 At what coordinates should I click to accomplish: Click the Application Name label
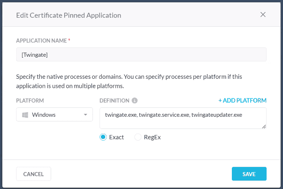[42, 41]
